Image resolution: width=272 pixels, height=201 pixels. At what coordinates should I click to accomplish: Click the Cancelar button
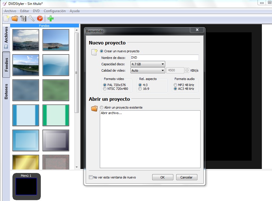(x=186, y=177)
